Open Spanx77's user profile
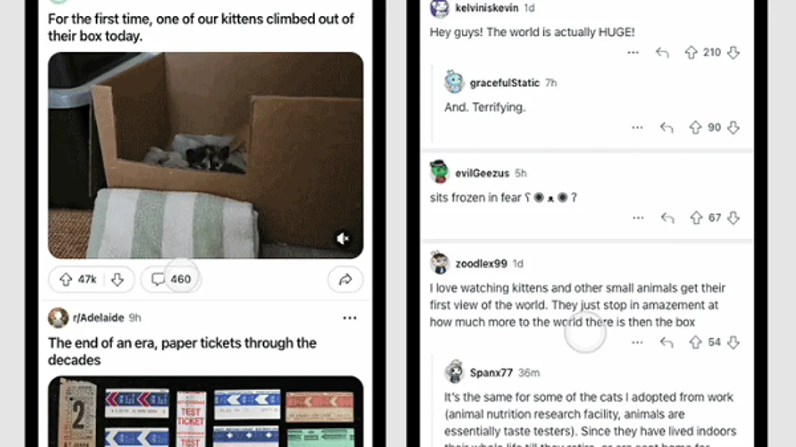796x447 pixels. click(x=491, y=372)
